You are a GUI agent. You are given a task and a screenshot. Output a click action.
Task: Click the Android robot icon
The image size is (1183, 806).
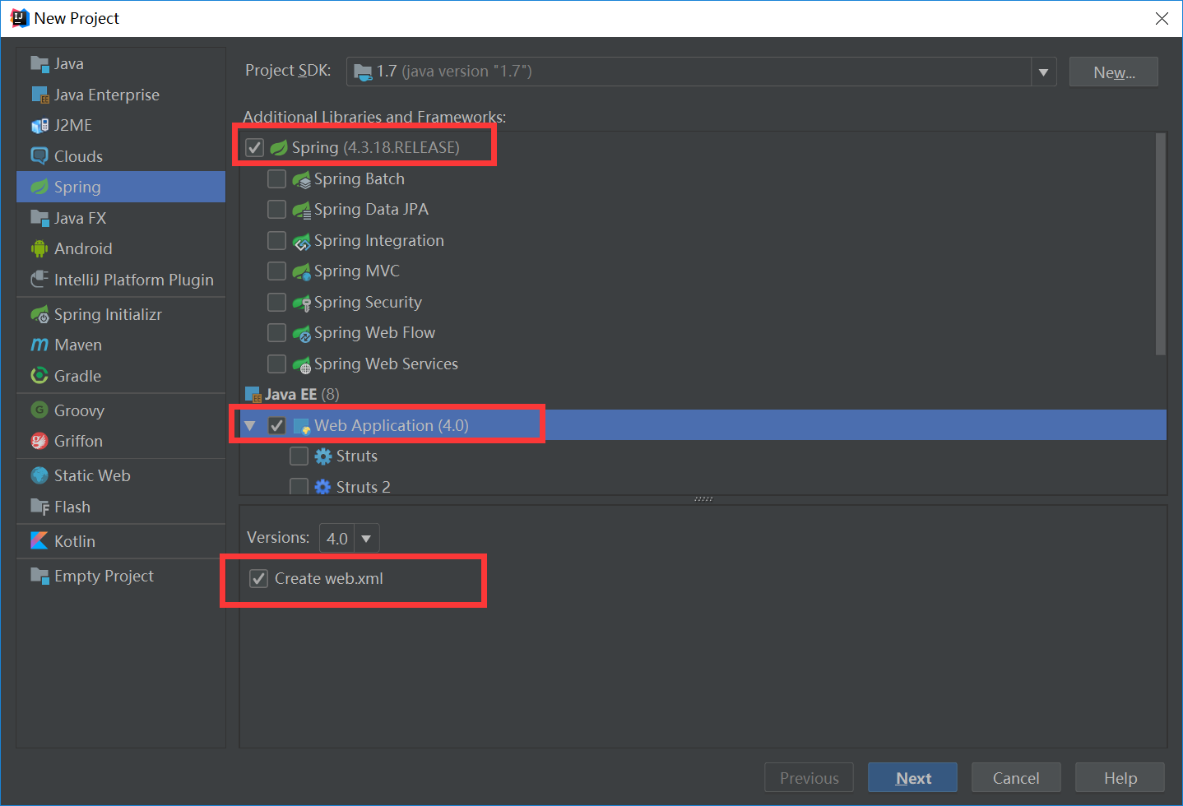[39, 249]
